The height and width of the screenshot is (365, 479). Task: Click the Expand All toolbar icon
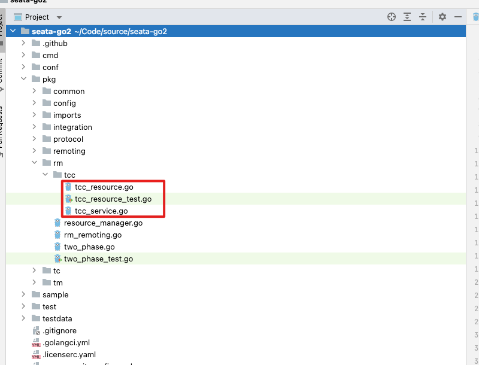407,17
